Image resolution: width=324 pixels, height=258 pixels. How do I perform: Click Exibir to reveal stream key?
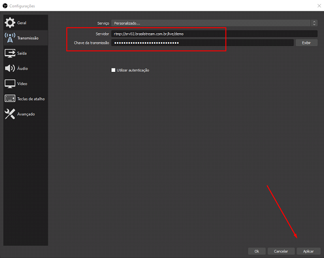(307, 43)
